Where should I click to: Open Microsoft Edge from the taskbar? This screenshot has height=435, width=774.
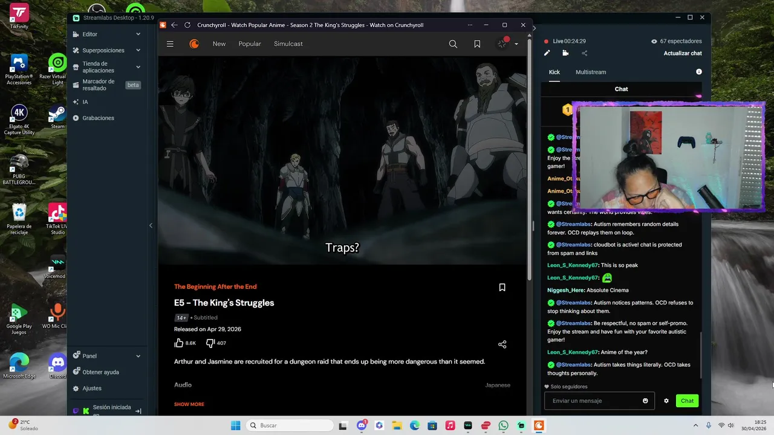coord(415,425)
